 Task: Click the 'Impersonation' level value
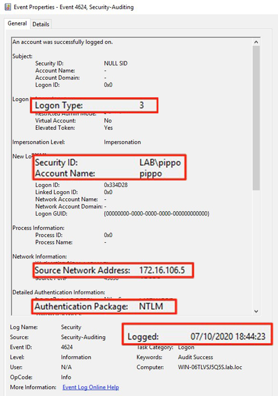point(122,142)
